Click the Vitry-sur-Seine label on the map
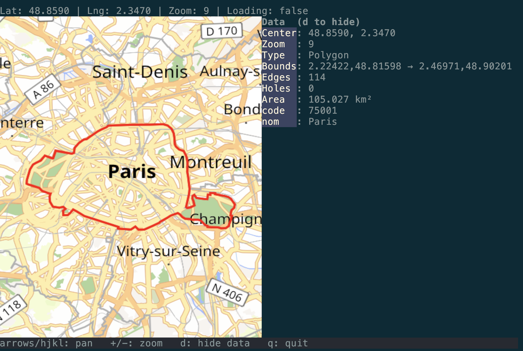Screen dimensions: 523x351 click(168, 251)
